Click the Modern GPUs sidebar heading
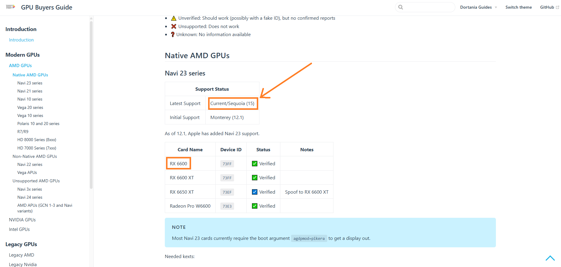This screenshot has height=267, width=561. [x=22, y=55]
